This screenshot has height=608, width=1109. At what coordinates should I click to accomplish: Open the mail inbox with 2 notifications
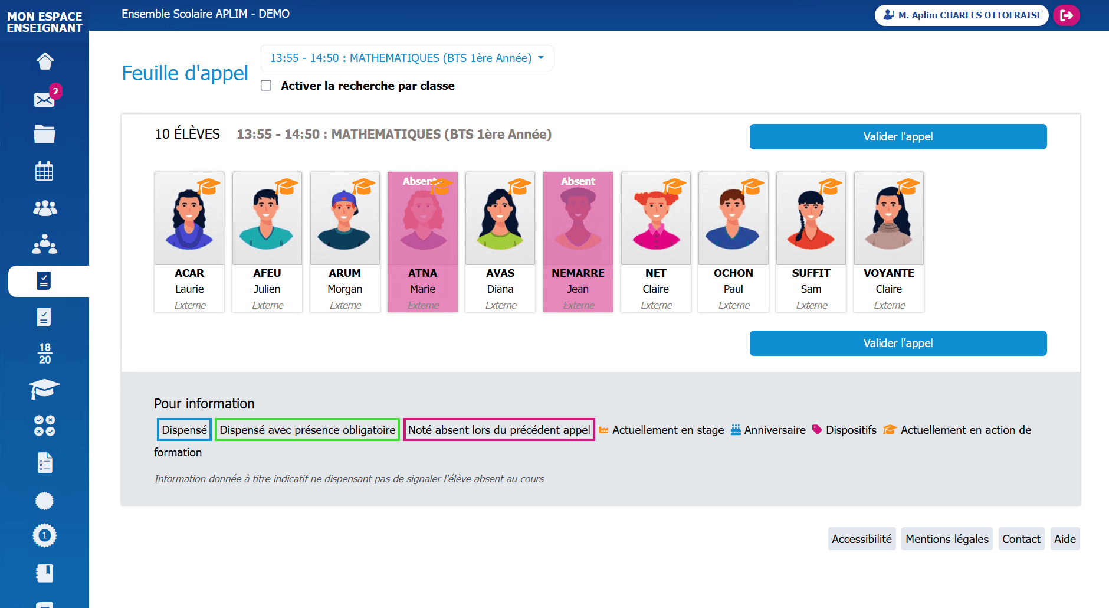45,99
